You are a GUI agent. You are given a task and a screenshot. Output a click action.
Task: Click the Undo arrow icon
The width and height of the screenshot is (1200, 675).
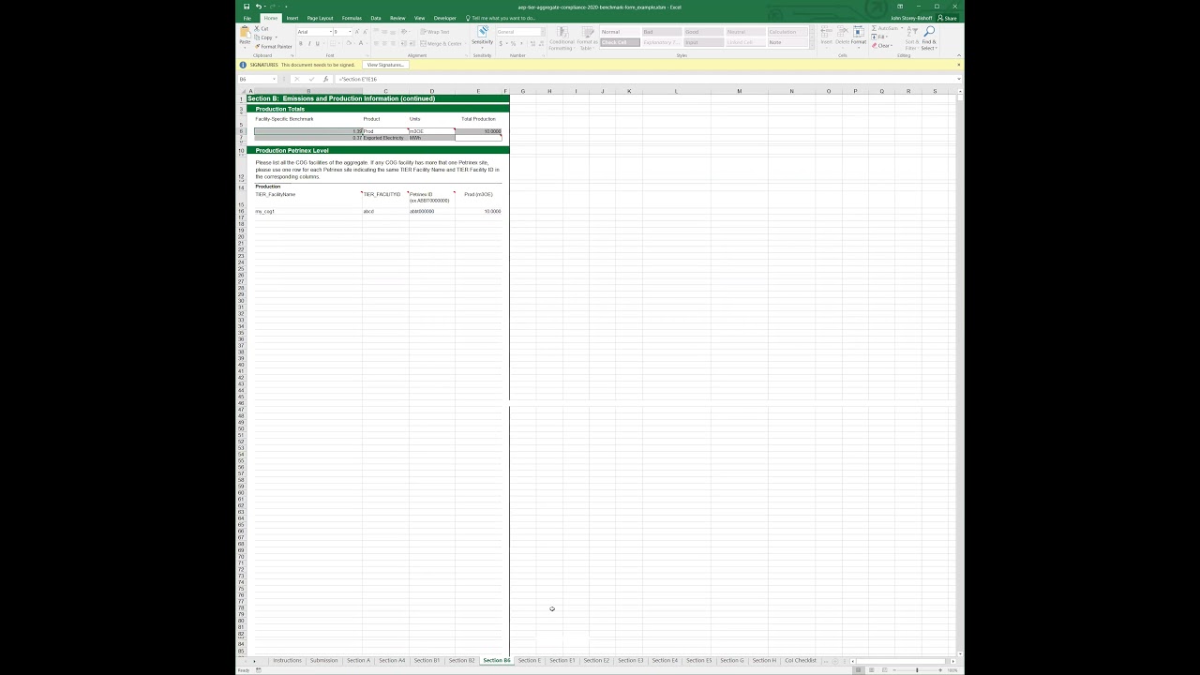pos(258,7)
